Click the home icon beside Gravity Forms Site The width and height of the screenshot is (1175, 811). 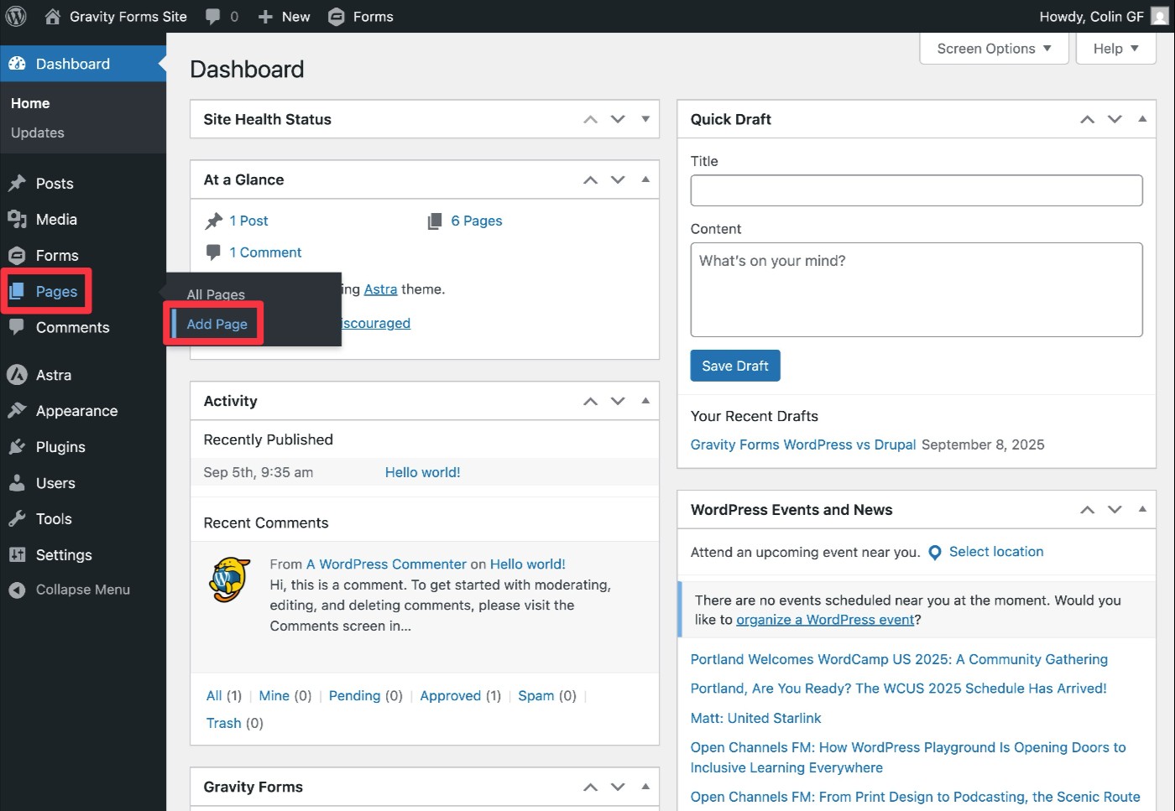coord(52,17)
